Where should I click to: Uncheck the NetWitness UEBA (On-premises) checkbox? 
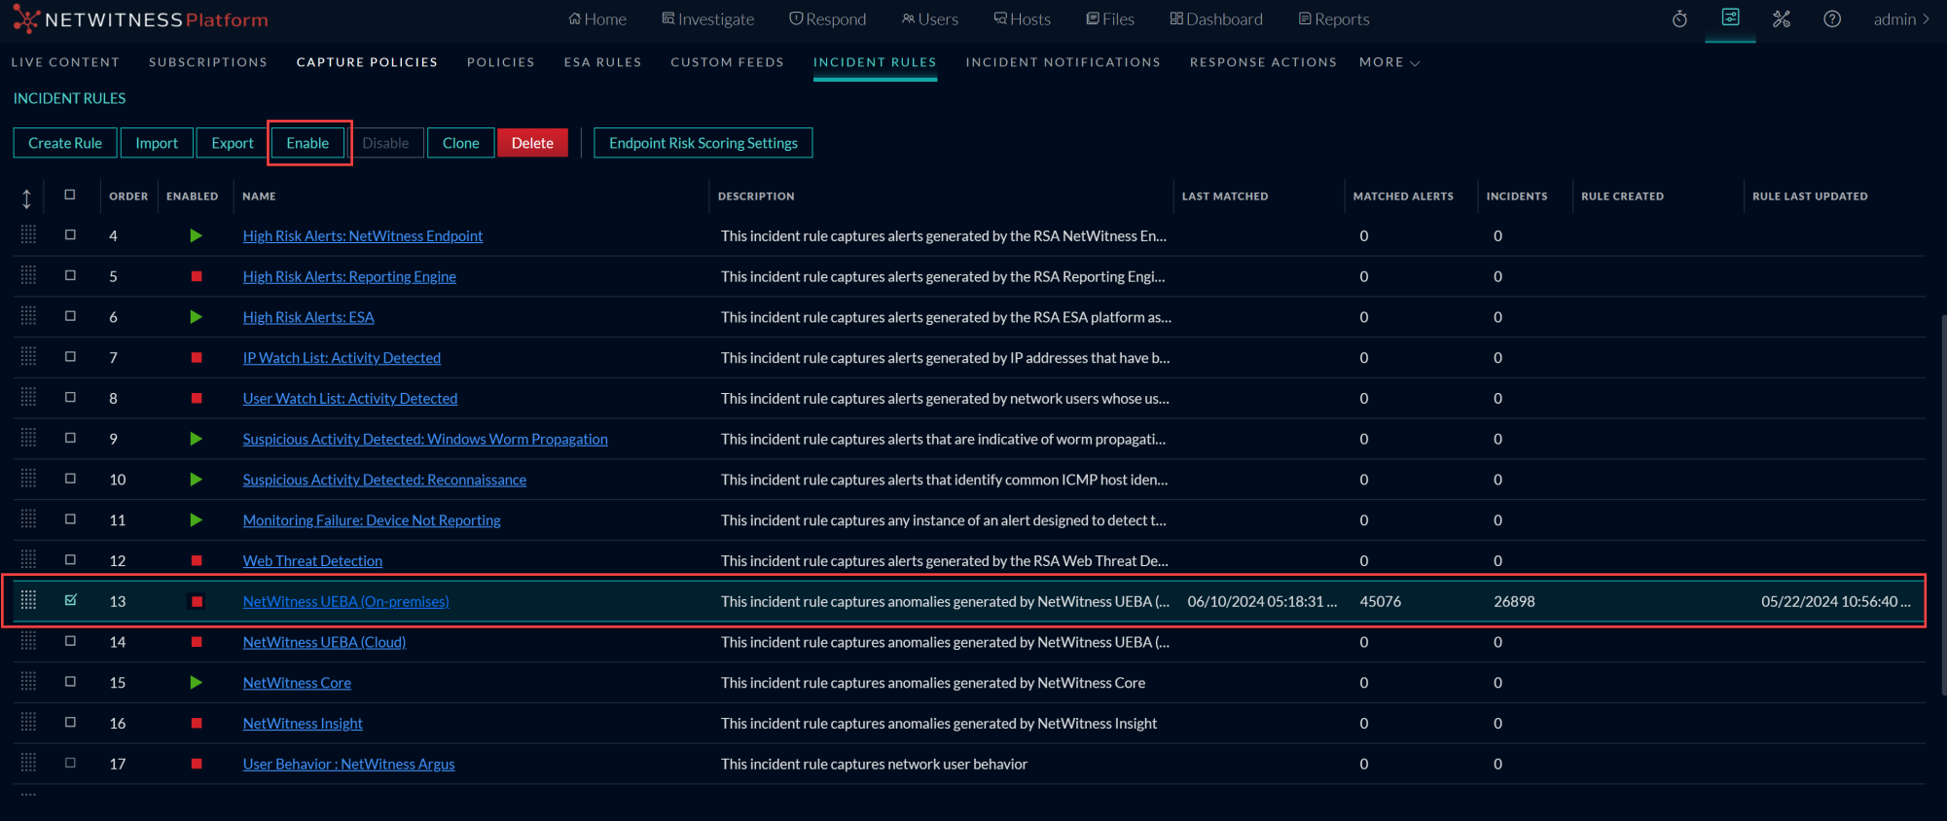(x=70, y=600)
